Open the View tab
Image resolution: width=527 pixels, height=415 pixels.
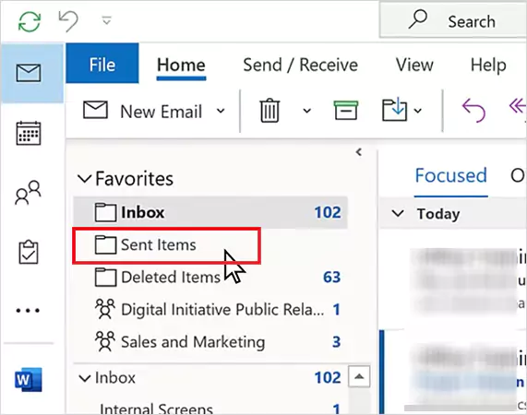point(414,65)
